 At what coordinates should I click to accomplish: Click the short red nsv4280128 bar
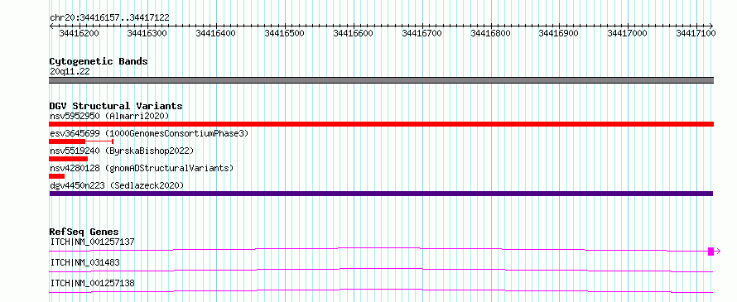click(x=57, y=176)
